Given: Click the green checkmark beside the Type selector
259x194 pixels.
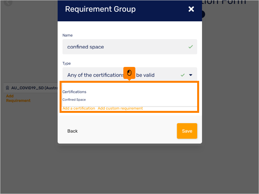Looking at the screenshot, I should [x=183, y=75].
